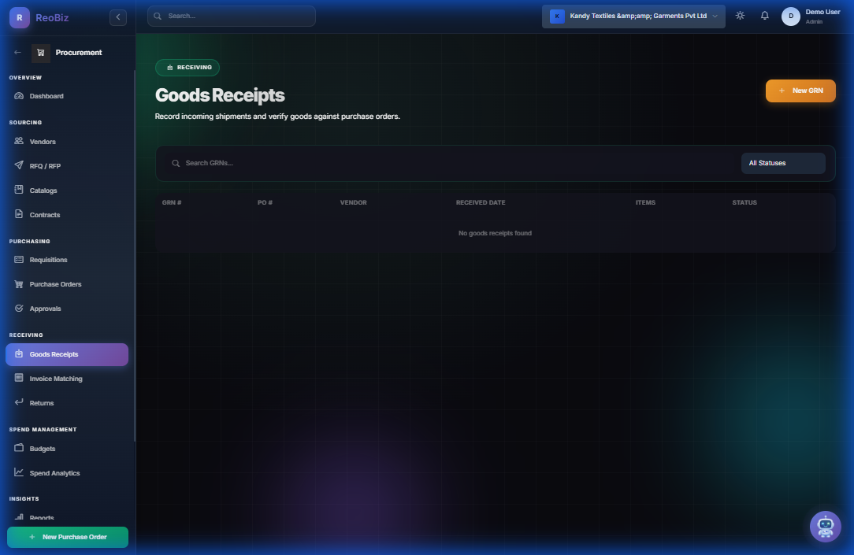Select the Contracts icon
This screenshot has width=854, height=555.
tap(17, 214)
